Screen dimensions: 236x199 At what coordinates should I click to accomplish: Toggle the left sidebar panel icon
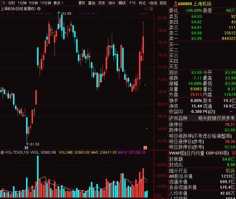pyautogui.click(x=3, y=3)
